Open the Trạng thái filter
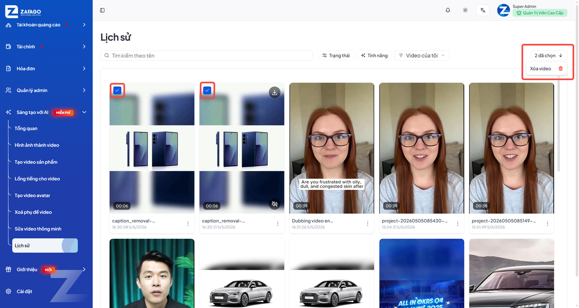Viewport: 579px width, 308px height. (336, 55)
